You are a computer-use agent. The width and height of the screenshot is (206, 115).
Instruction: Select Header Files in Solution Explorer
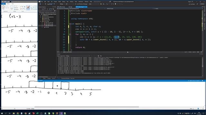[46, 19]
